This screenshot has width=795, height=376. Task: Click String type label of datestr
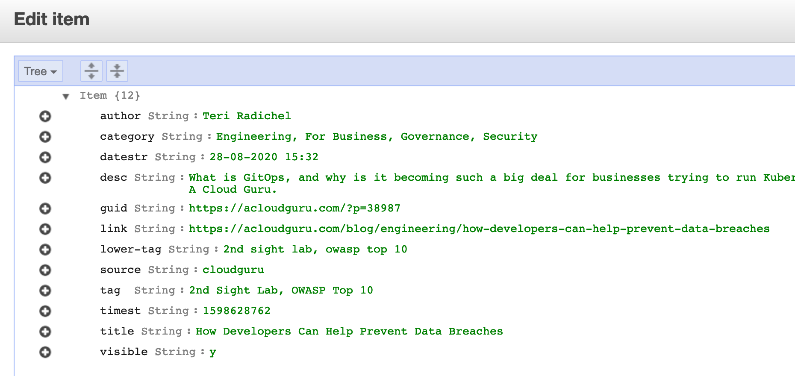175,157
